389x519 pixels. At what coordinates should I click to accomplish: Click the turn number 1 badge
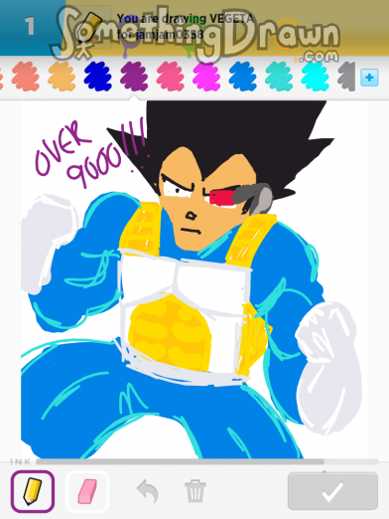click(x=30, y=27)
